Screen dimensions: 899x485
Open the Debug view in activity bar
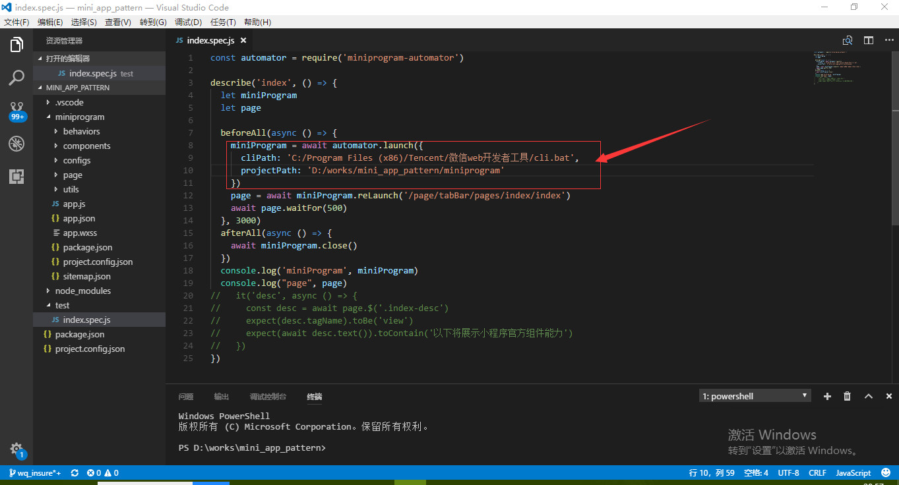(x=16, y=144)
